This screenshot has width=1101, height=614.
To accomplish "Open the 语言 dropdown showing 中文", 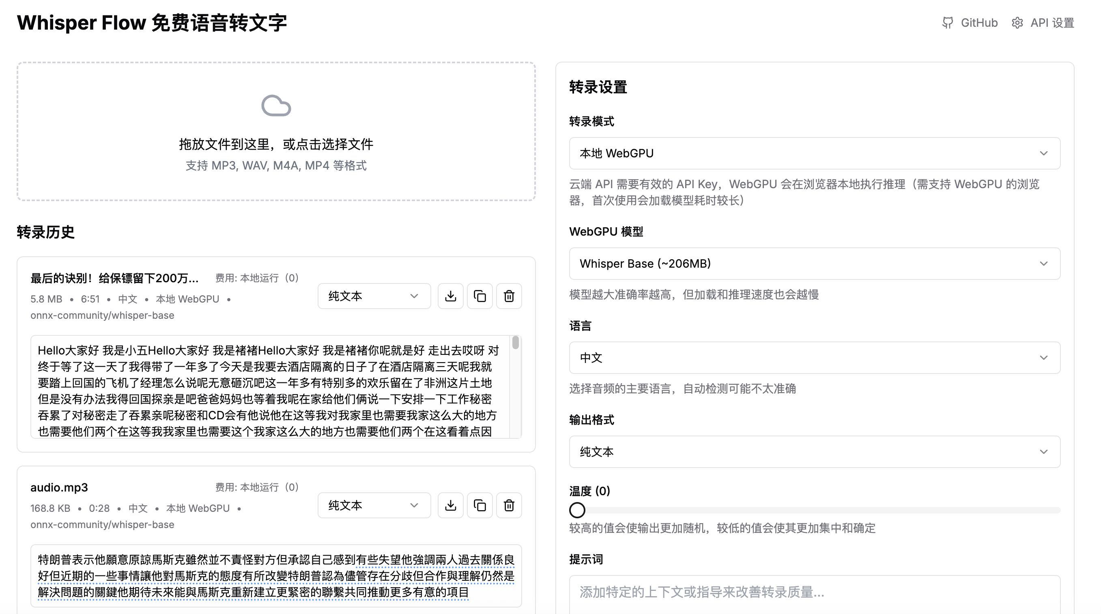I will (x=814, y=358).
